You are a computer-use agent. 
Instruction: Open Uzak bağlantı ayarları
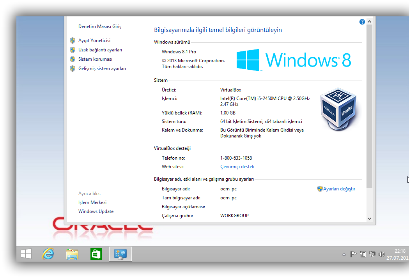(x=100, y=50)
